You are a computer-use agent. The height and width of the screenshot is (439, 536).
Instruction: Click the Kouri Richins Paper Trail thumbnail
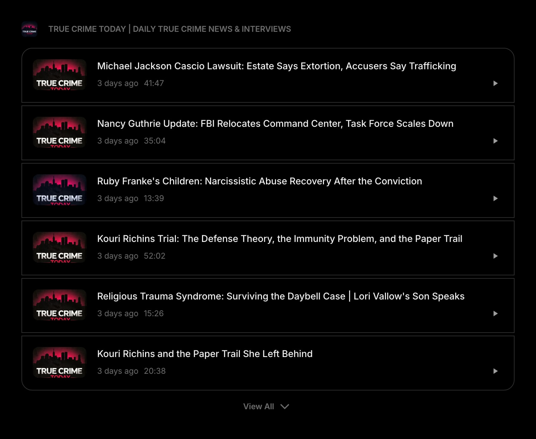pos(59,362)
